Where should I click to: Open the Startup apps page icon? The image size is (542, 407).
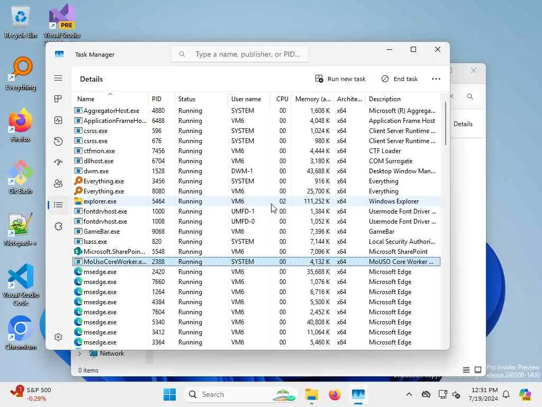click(58, 162)
